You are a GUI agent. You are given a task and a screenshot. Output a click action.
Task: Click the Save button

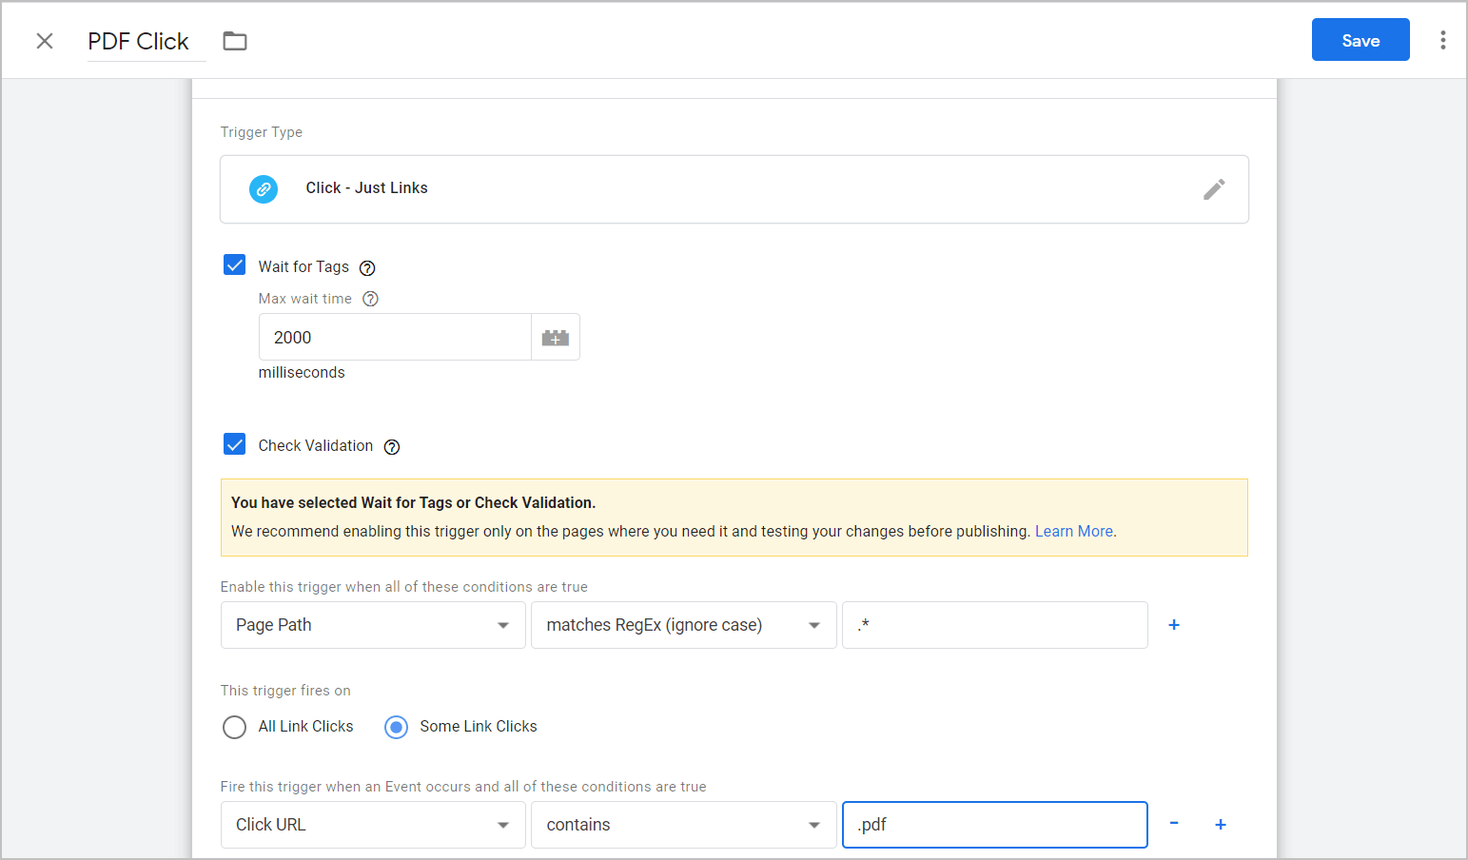coord(1360,40)
